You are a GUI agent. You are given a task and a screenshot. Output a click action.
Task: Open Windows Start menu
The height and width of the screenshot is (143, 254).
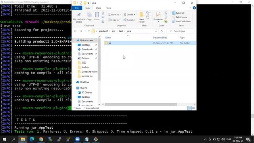[4, 139]
